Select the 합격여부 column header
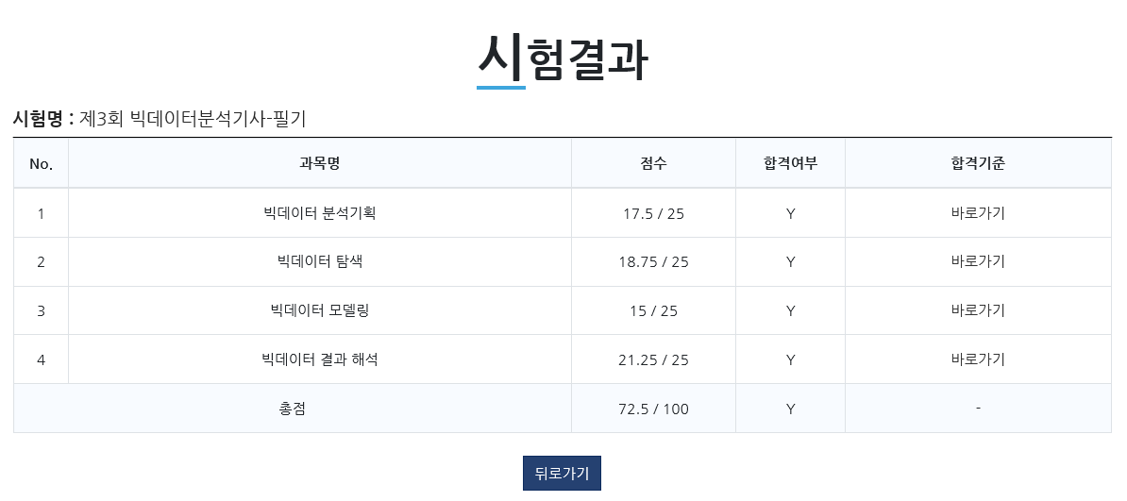The height and width of the screenshot is (501, 1127). [x=790, y=163]
